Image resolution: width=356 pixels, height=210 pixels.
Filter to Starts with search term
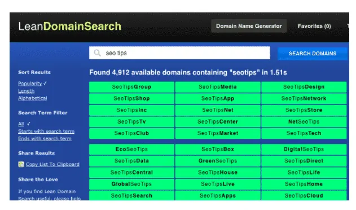point(46,131)
